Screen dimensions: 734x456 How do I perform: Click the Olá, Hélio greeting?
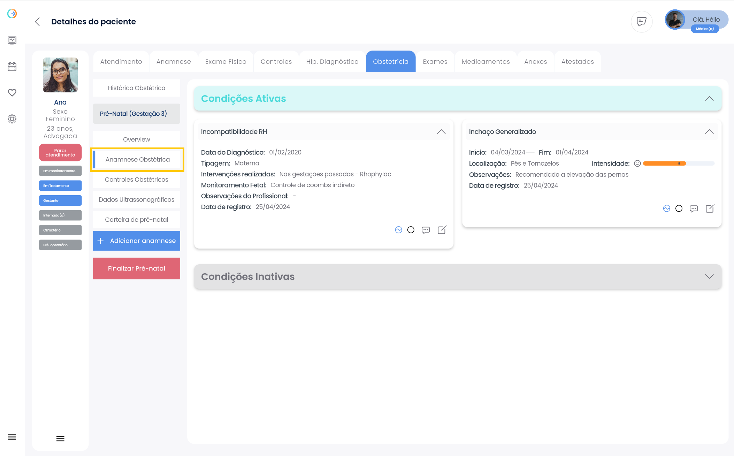tap(706, 20)
